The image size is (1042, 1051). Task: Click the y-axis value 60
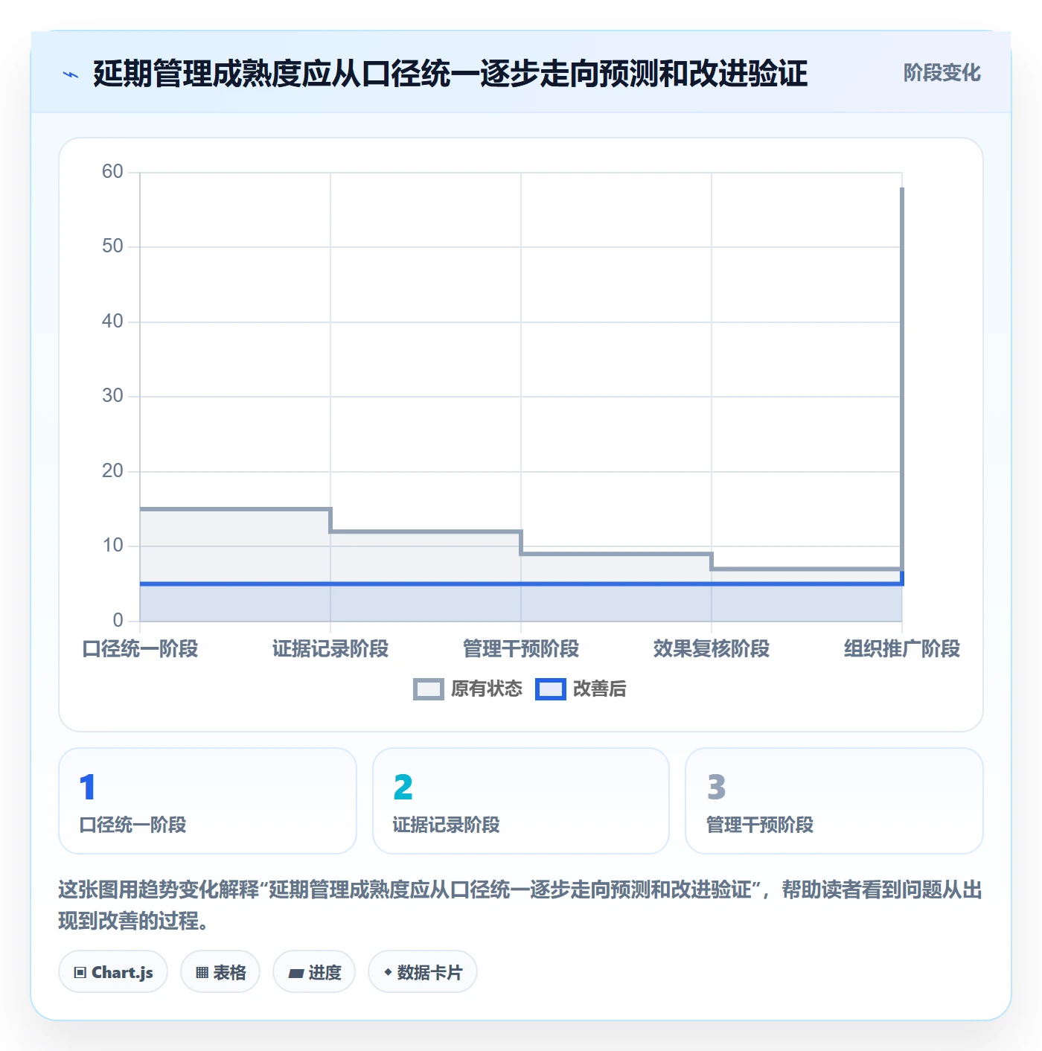coord(112,172)
